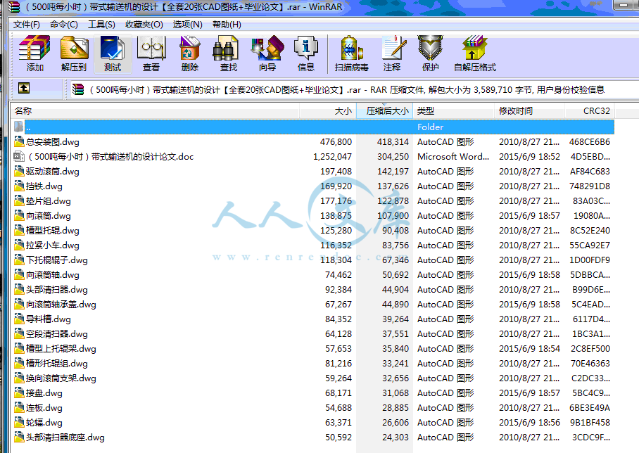
Task: Click the archive path field in address bar
Action: (354, 89)
